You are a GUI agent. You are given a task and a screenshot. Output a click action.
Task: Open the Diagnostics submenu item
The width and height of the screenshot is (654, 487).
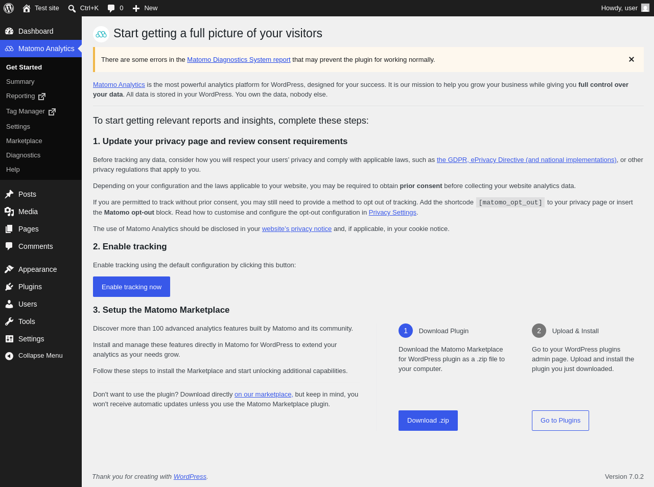23,155
